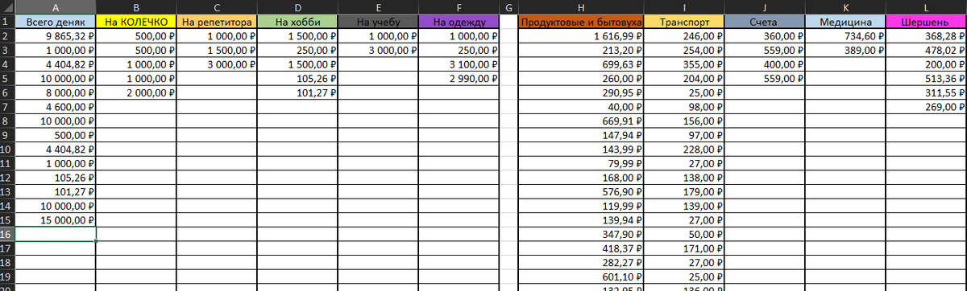Click the magenta 'Шершень' header cell
Viewport: 967px width, 291px height.
coord(926,23)
